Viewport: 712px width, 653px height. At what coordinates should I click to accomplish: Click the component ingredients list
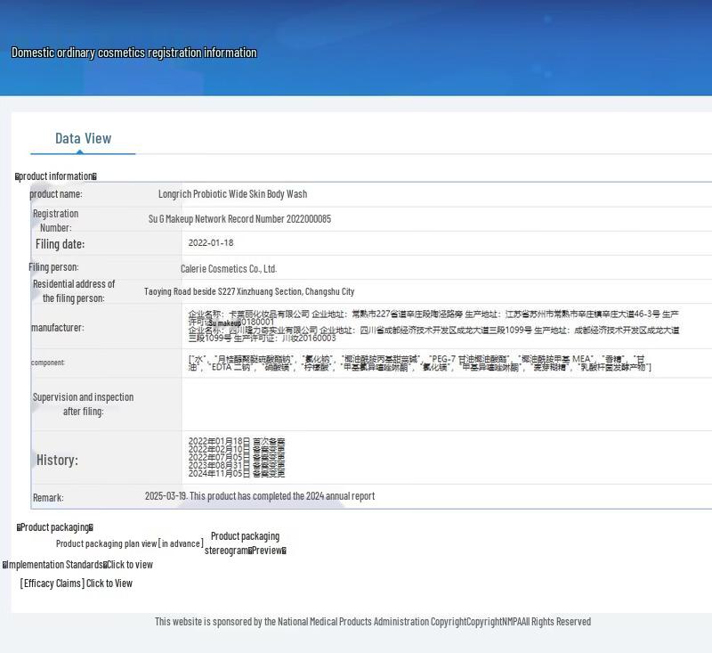tap(418, 363)
